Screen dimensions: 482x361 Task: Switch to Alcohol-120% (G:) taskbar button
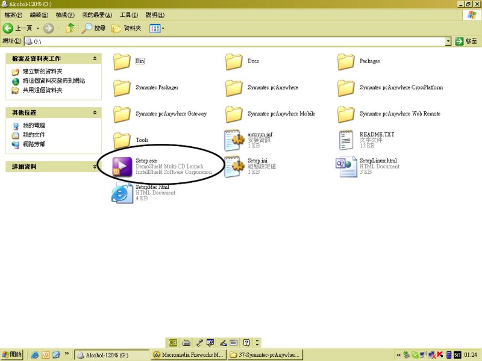point(112,355)
